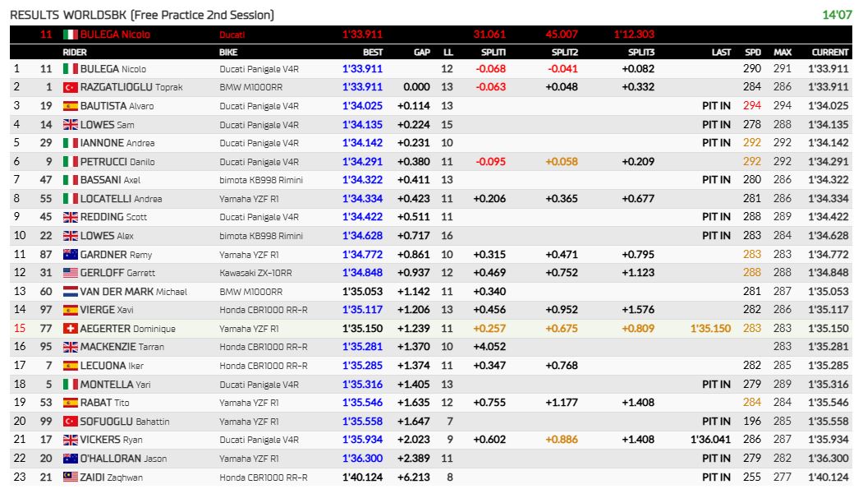Click Dutch flag beside VAN DER MARK
The width and height of the screenshot is (863, 489).
tap(71, 291)
